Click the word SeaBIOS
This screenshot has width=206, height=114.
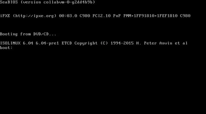point(9,2)
